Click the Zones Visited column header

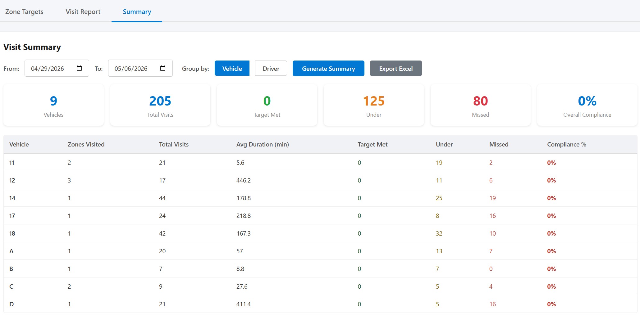(86, 144)
